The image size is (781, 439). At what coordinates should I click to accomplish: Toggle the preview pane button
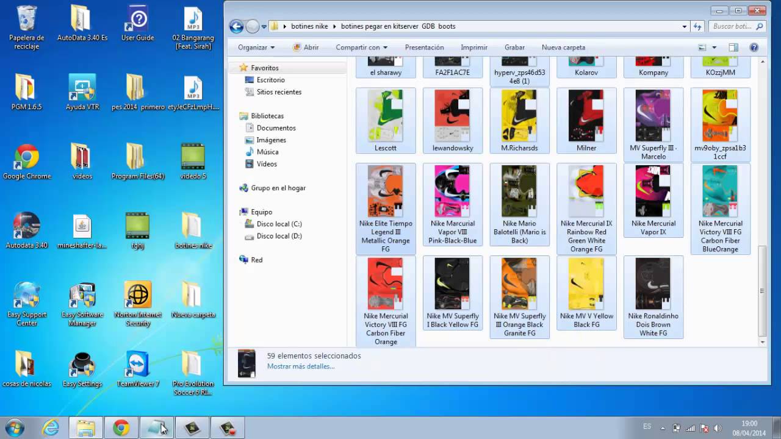tap(733, 47)
